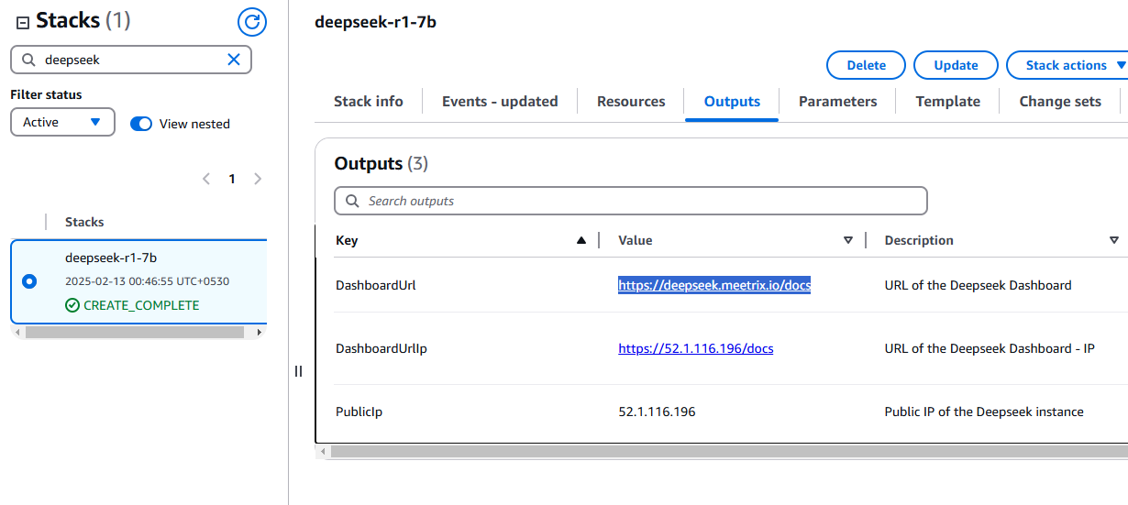Switch to the Resources tab
The image size is (1128, 505).
(631, 102)
